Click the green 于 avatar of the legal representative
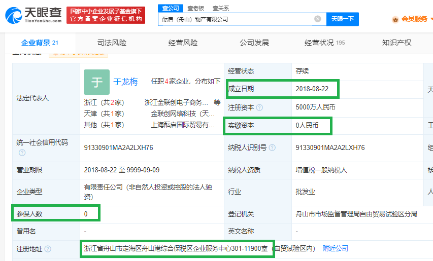 pos(96,82)
